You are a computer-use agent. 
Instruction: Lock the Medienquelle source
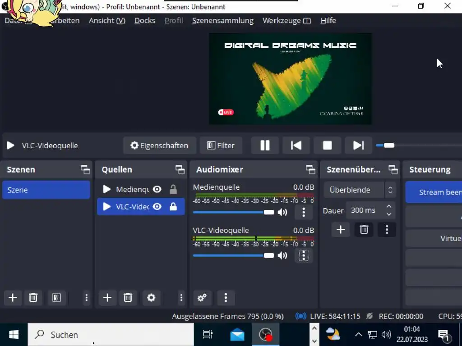(x=173, y=189)
